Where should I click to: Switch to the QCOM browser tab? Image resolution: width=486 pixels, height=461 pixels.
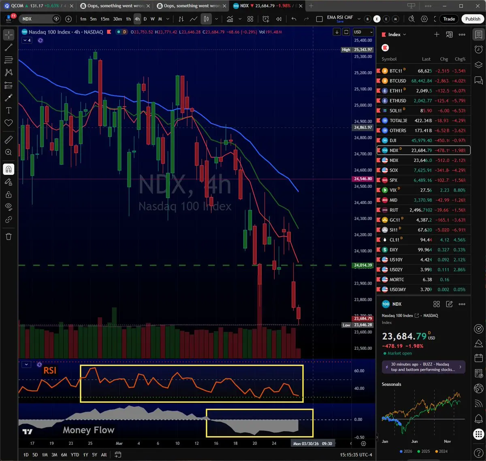[x=38, y=6]
